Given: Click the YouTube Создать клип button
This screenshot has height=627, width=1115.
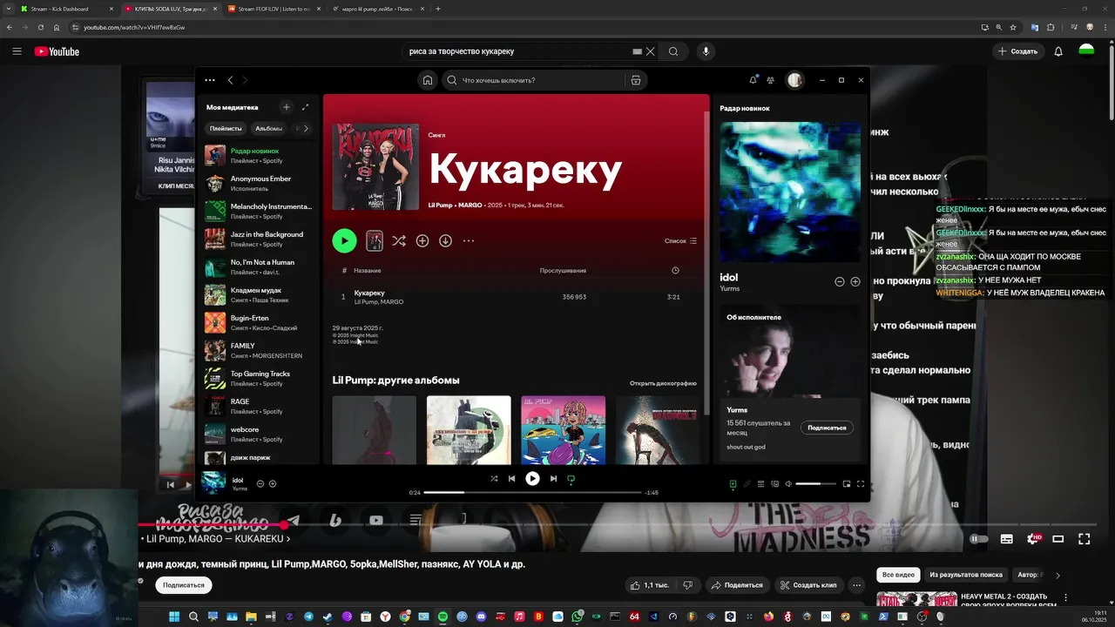Looking at the screenshot, I should point(808,585).
